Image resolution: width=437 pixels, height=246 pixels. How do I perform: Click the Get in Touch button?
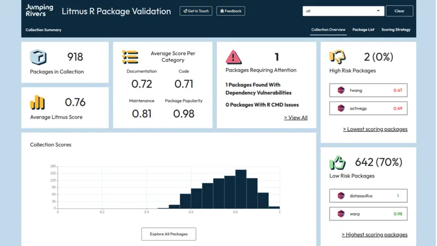pyautogui.click(x=196, y=11)
